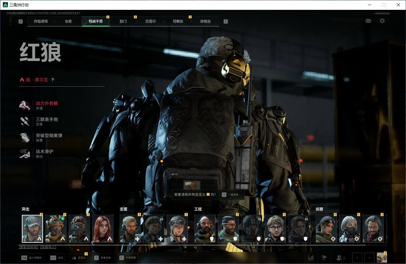
Task: Choose the blond bearded support operator
Action: (130, 229)
